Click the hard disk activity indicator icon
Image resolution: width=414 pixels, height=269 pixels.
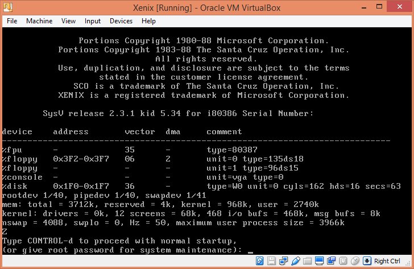[x=259, y=261]
